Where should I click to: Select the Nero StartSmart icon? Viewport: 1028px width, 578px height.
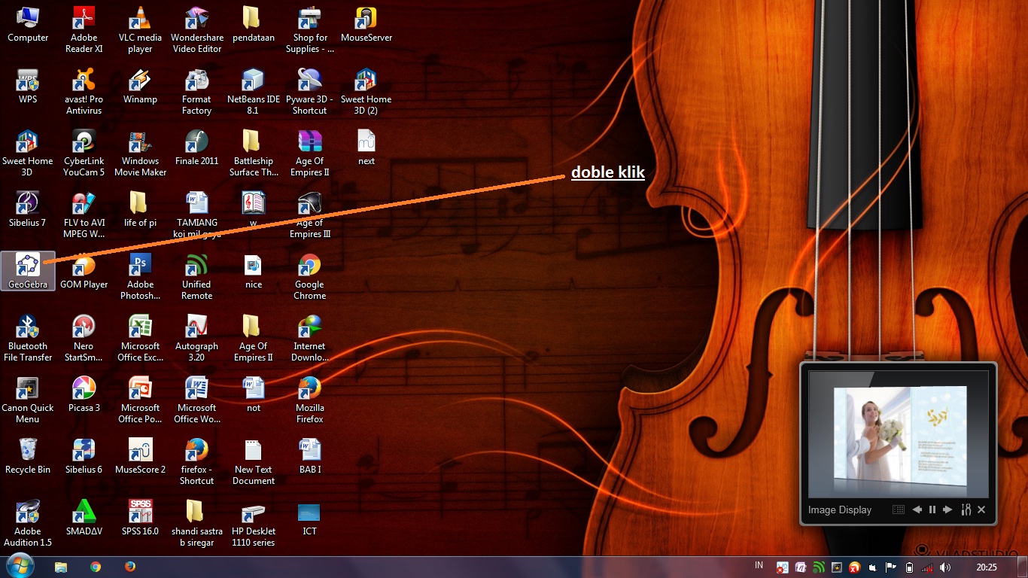pos(84,338)
